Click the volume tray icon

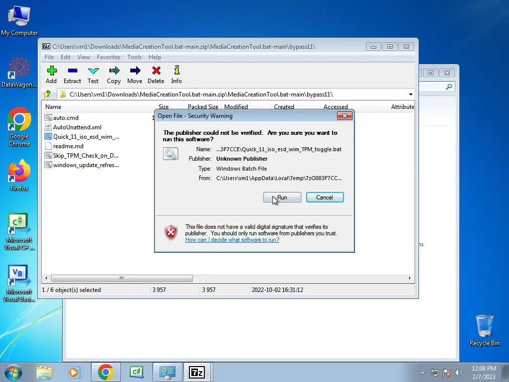click(x=458, y=373)
